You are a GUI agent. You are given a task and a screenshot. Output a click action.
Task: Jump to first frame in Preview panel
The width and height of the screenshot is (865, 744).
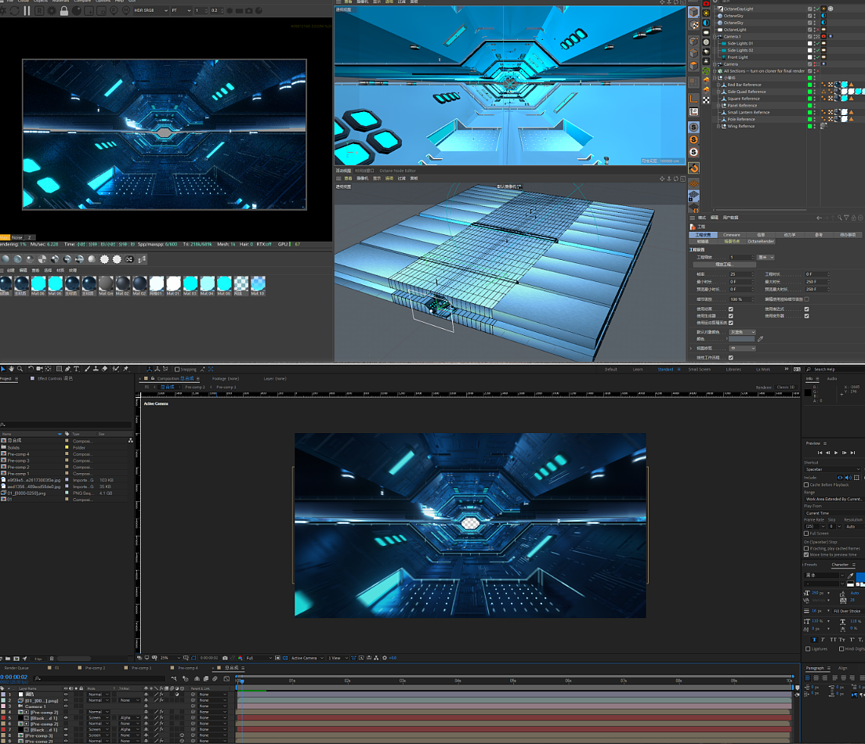(820, 453)
